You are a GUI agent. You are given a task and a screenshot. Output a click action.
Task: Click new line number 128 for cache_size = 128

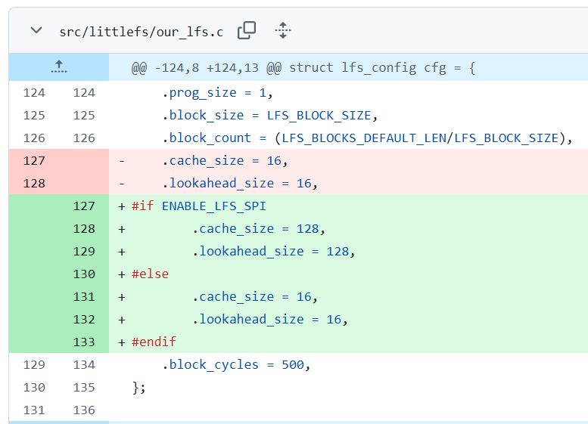pyautogui.click(x=84, y=229)
